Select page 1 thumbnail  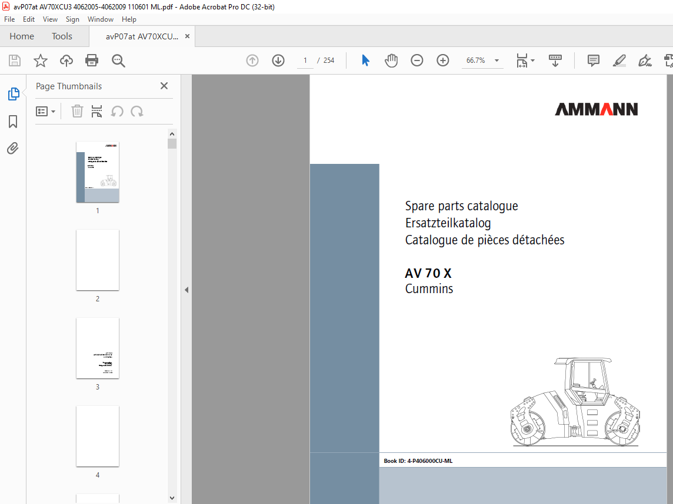(x=98, y=172)
